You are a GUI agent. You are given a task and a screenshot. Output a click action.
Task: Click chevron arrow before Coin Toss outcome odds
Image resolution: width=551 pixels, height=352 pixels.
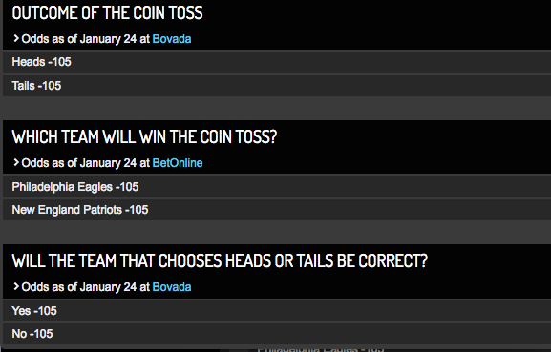(x=16, y=38)
